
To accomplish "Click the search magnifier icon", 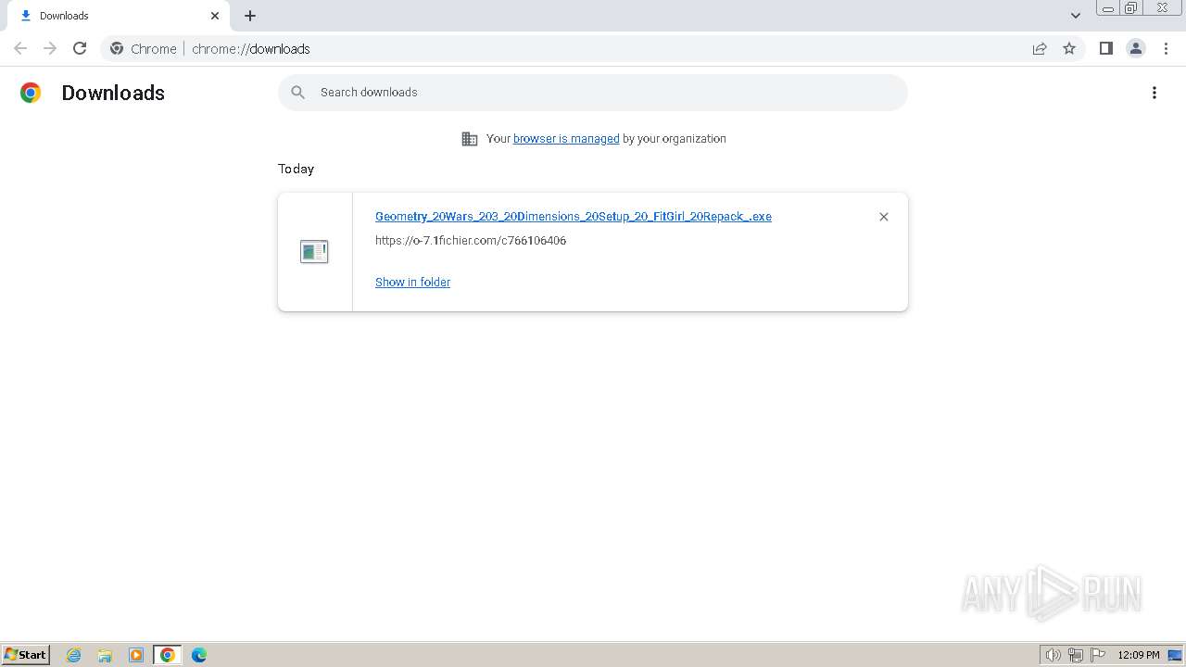I will tap(297, 93).
